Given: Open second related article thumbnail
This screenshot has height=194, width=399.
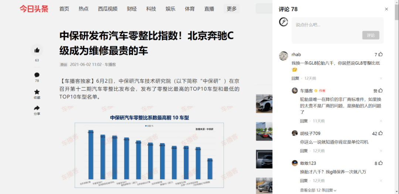Looking at the screenshot, I should pyautogui.click(x=264, y=132).
